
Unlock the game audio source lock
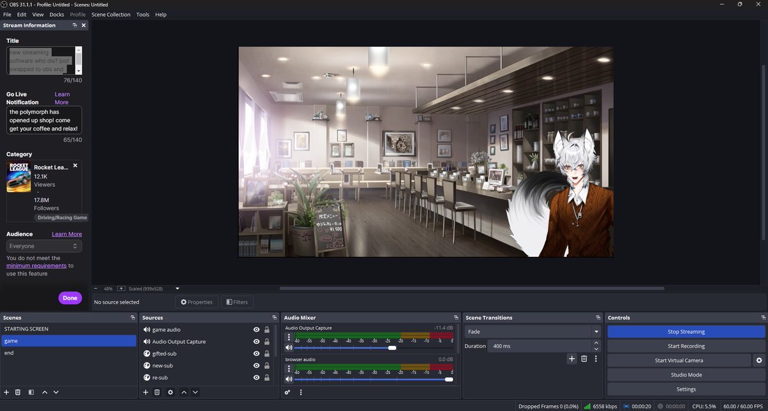coord(266,330)
